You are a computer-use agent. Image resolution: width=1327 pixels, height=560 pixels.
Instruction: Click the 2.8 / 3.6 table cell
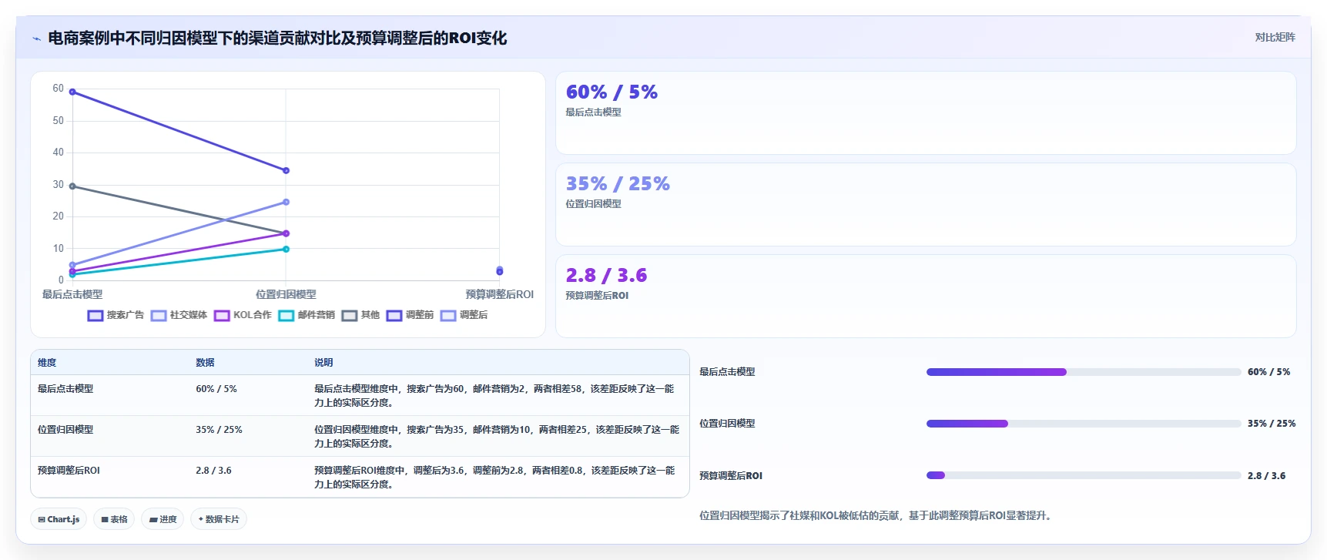click(x=213, y=471)
